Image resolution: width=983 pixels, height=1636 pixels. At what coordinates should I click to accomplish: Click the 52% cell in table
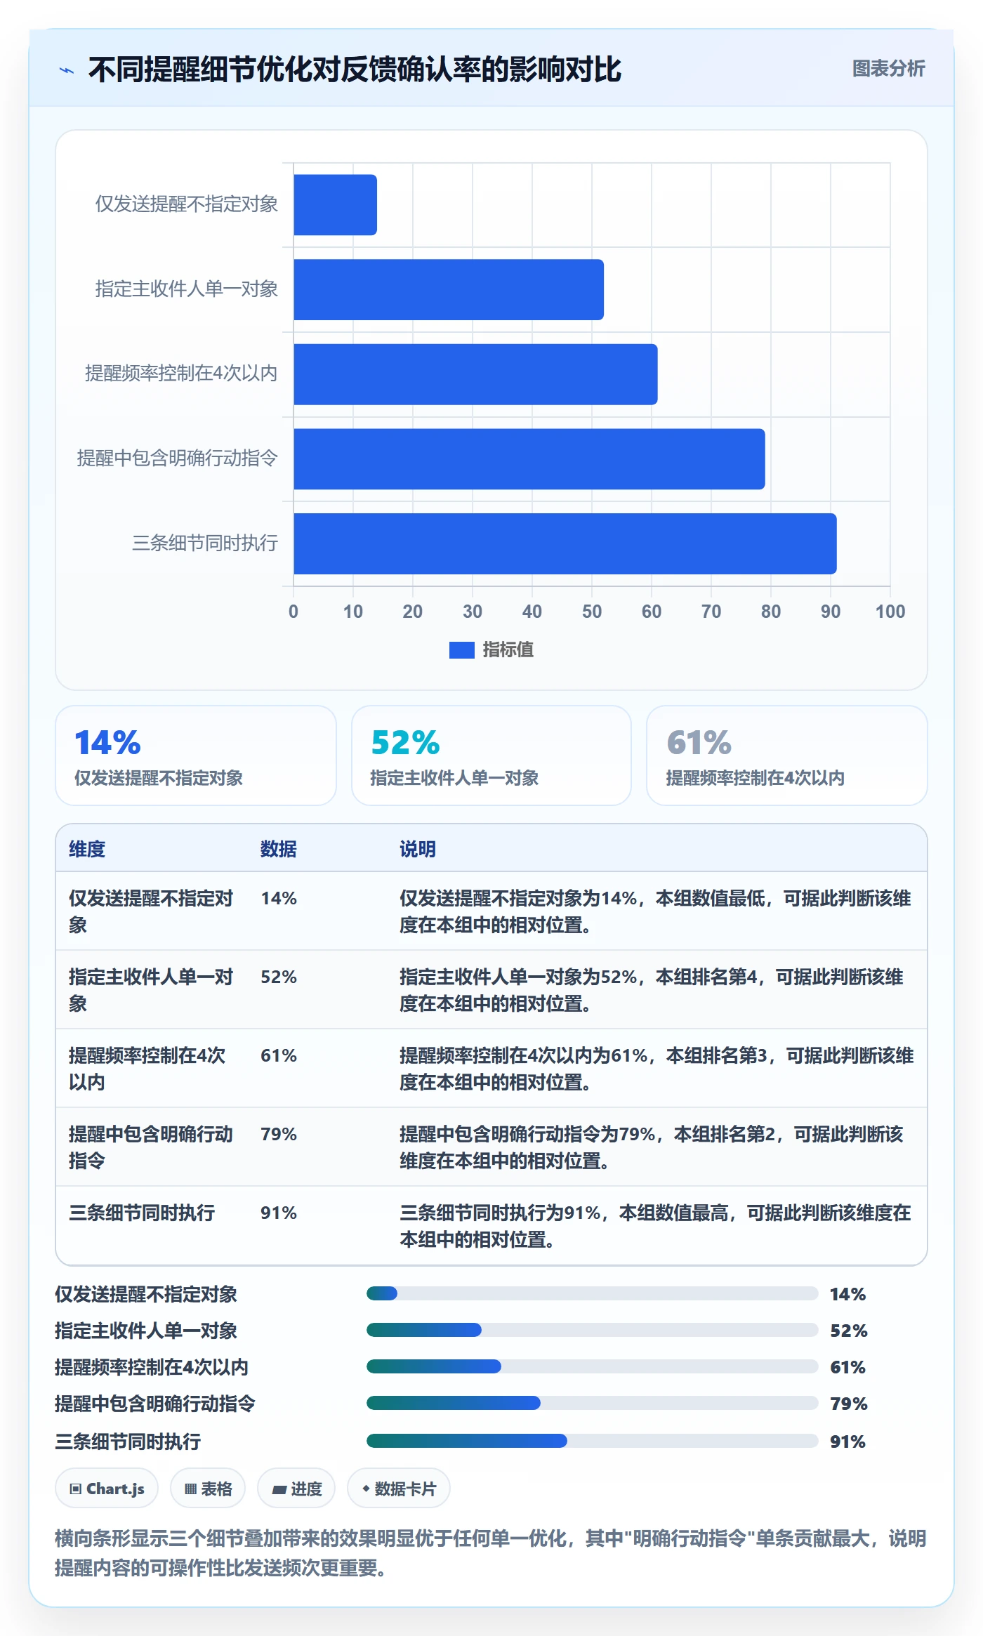click(279, 977)
